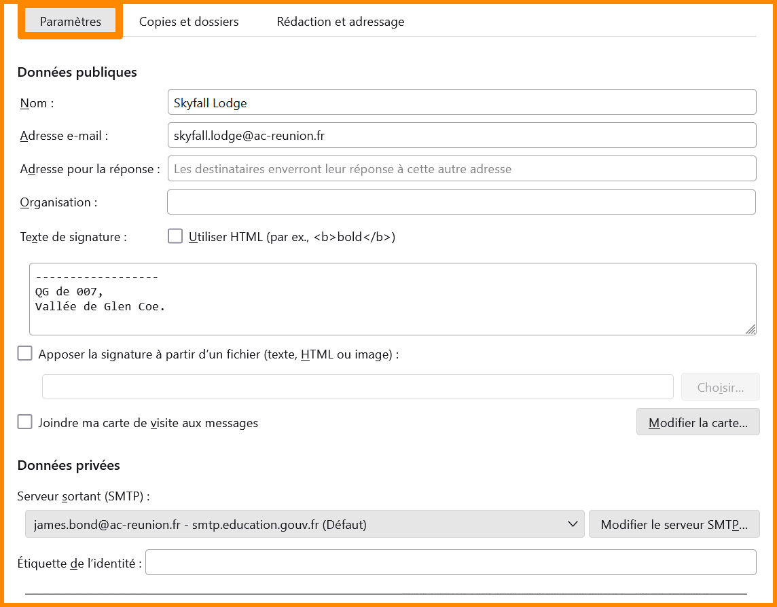Click the Nom field containing Skyfall Lodge
The height and width of the screenshot is (607, 777).
461,103
